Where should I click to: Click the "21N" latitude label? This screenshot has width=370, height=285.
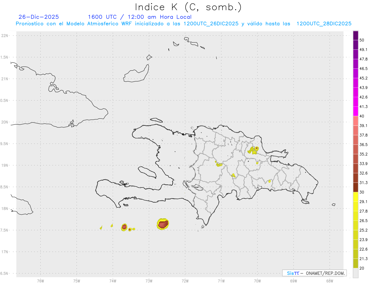point(5,79)
